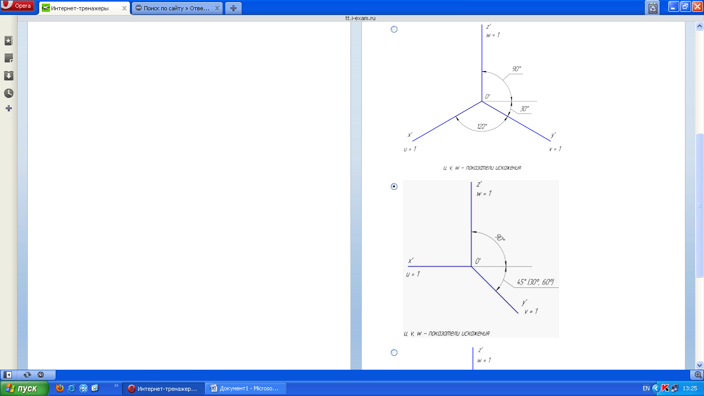The height and width of the screenshot is (396, 704).
Task: Click the Opera Turbo icon in status bar
Action: pyautogui.click(x=41, y=375)
